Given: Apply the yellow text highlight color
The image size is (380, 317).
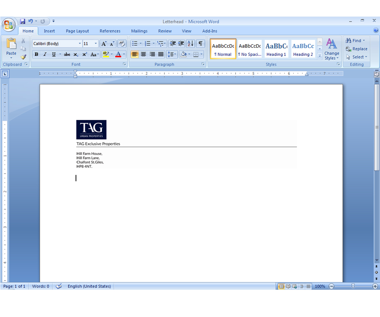Looking at the screenshot, I should [106, 55].
